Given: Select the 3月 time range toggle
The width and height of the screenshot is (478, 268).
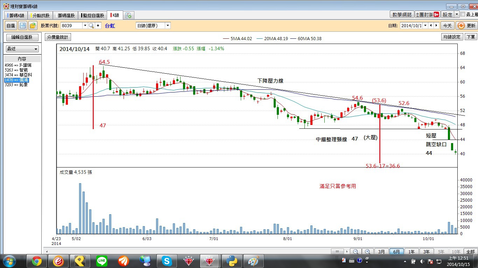Looking at the screenshot, I should [x=381, y=252].
